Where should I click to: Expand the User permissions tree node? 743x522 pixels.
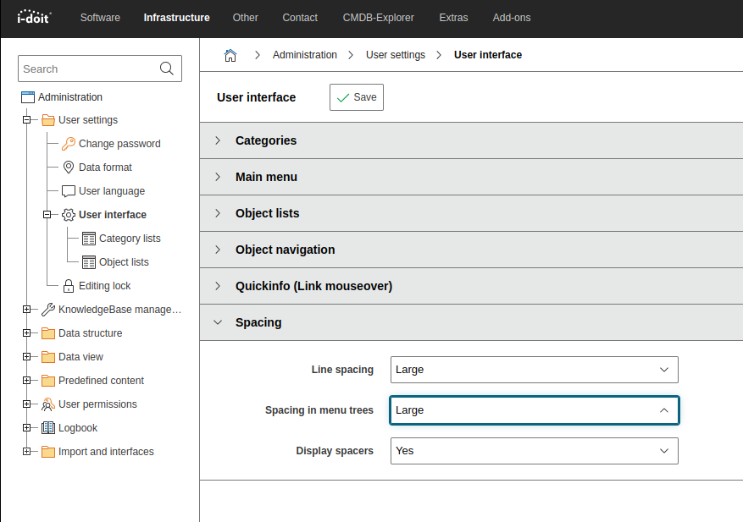tap(26, 404)
